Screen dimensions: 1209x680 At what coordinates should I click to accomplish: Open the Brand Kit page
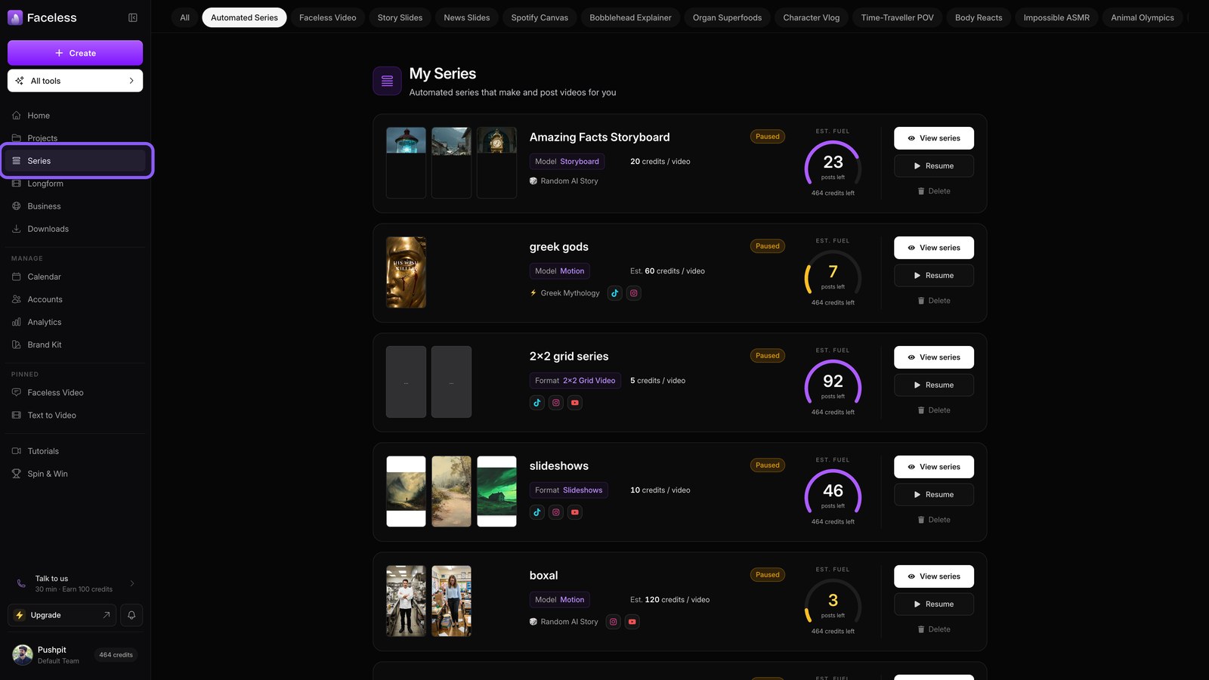[x=76, y=345]
